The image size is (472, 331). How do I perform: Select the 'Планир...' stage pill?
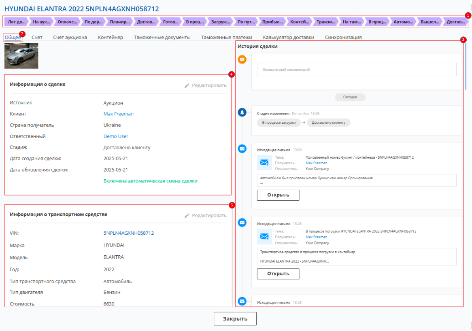pos(119,22)
